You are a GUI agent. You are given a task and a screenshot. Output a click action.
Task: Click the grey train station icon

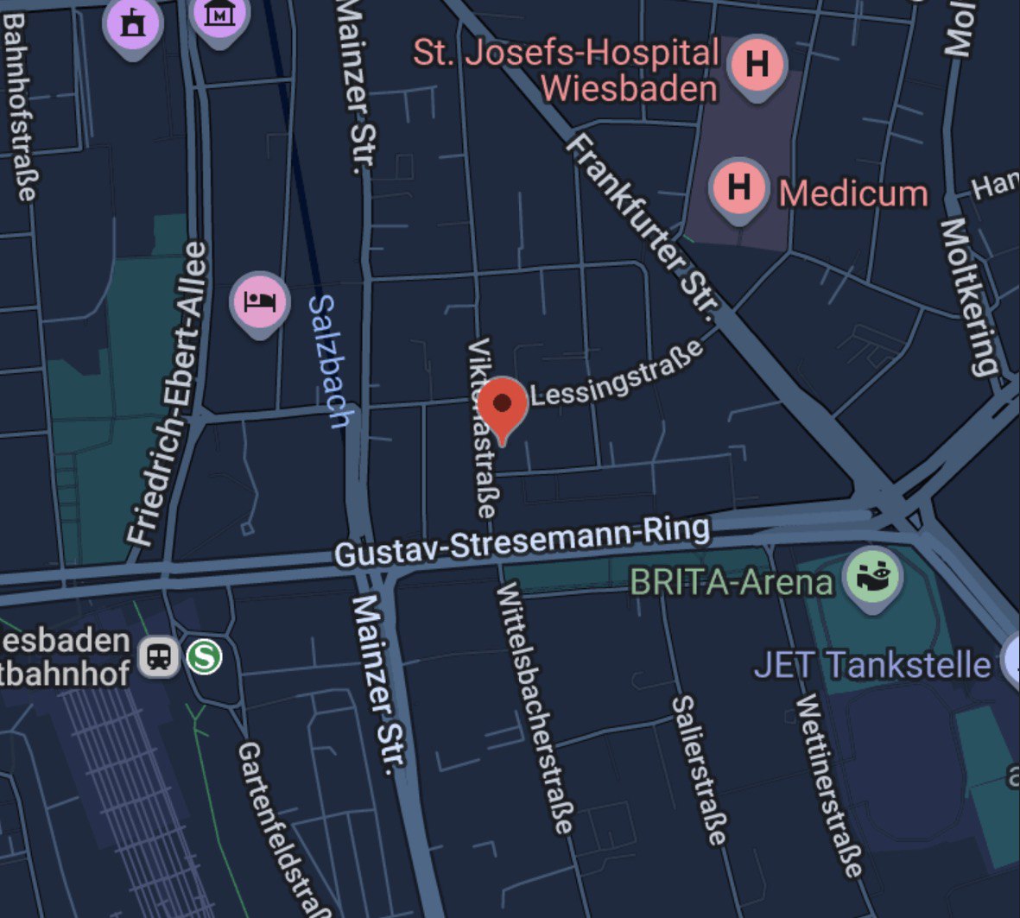[x=160, y=656]
